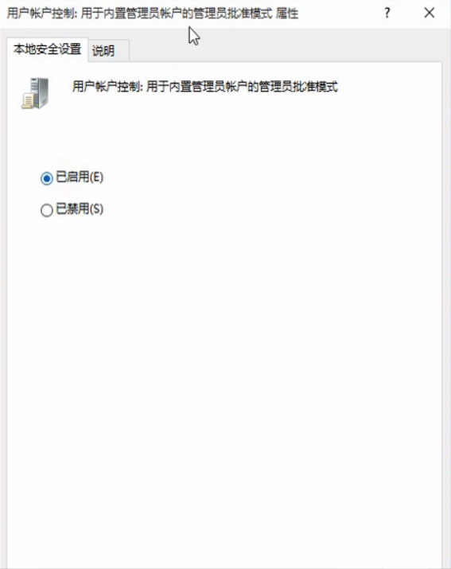Show the explanation by clicking 说明
This screenshot has width=451, height=569.
[103, 50]
